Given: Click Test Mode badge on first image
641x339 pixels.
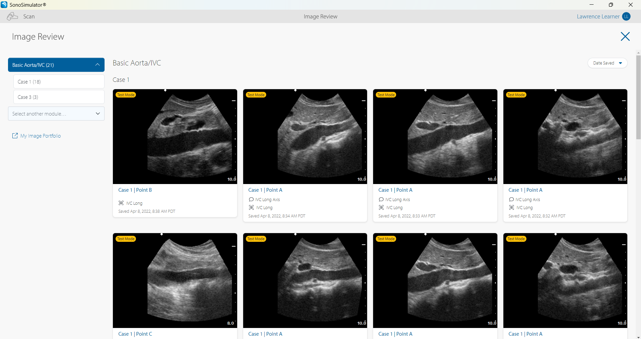Looking at the screenshot, I should coord(126,95).
